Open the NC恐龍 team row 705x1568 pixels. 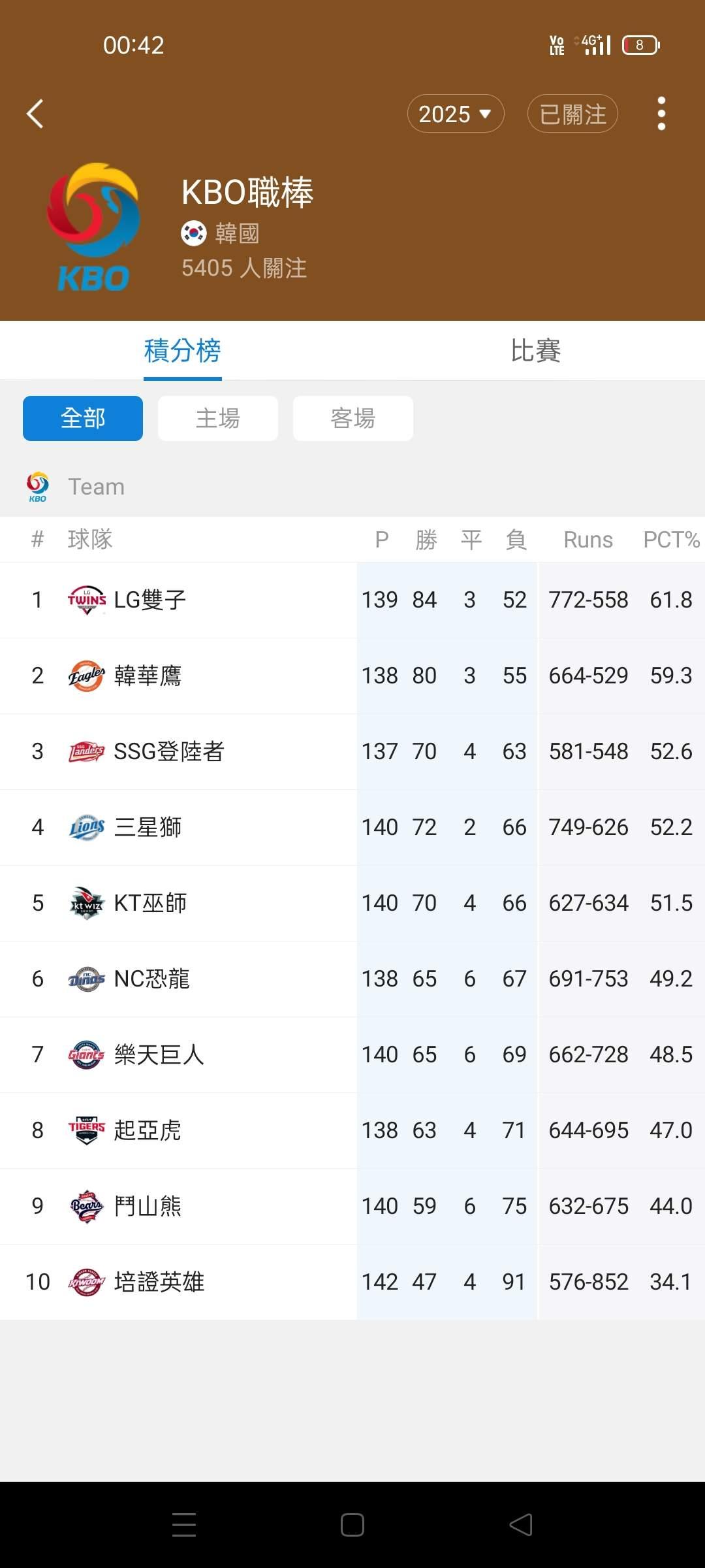click(352, 979)
